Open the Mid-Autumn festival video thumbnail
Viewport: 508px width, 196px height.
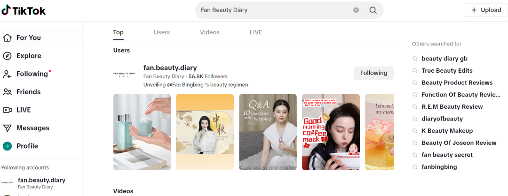pyautogui.click(x=205, y=132)
